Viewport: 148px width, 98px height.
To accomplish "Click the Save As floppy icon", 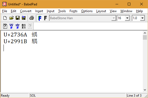I will tap(24, 18).
